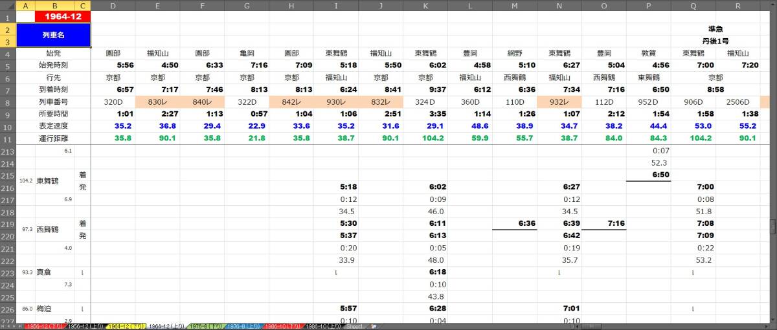Select column A header
Viewport: 777px width, 330px height.
[26, 5]
